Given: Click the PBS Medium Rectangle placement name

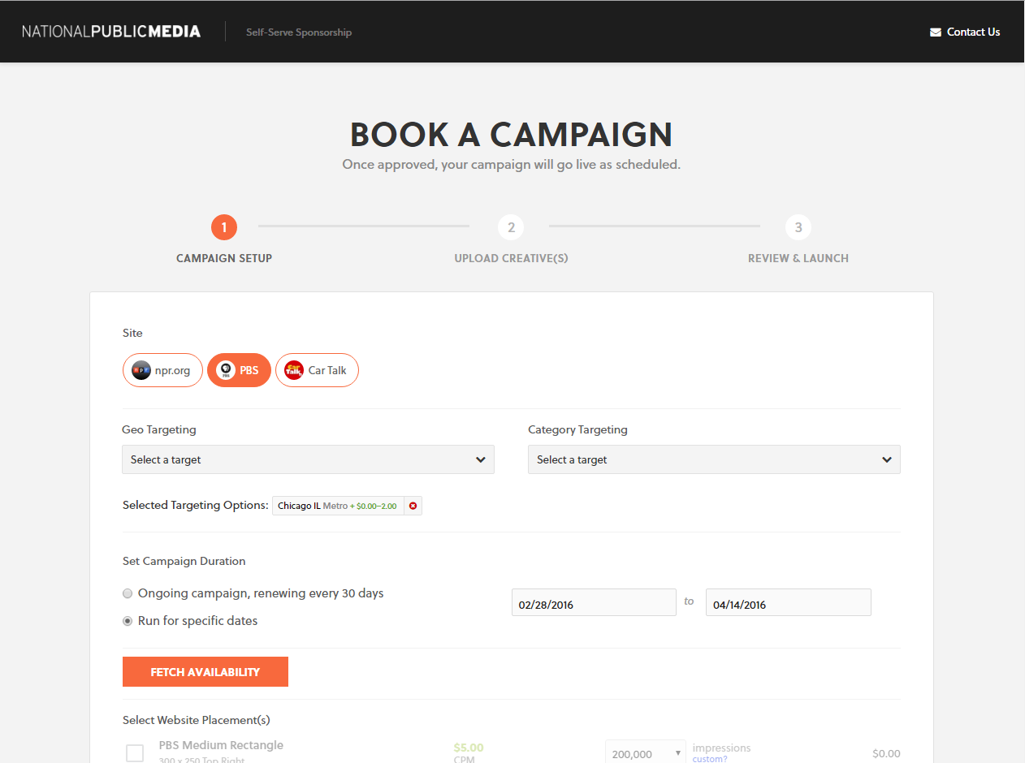Looking at the screenshot, I should pos(221,745).
